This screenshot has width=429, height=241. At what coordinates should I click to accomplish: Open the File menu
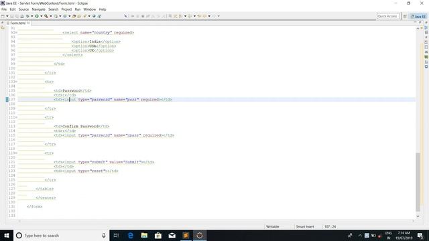tap(4, 9)
